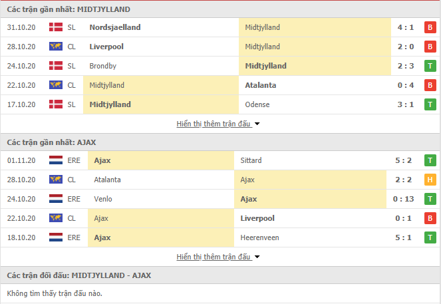Click 'Hiển thị thêm trận đấu' under Midtjylland
This screenshot has height=304, width=441.
click(214, 124)
